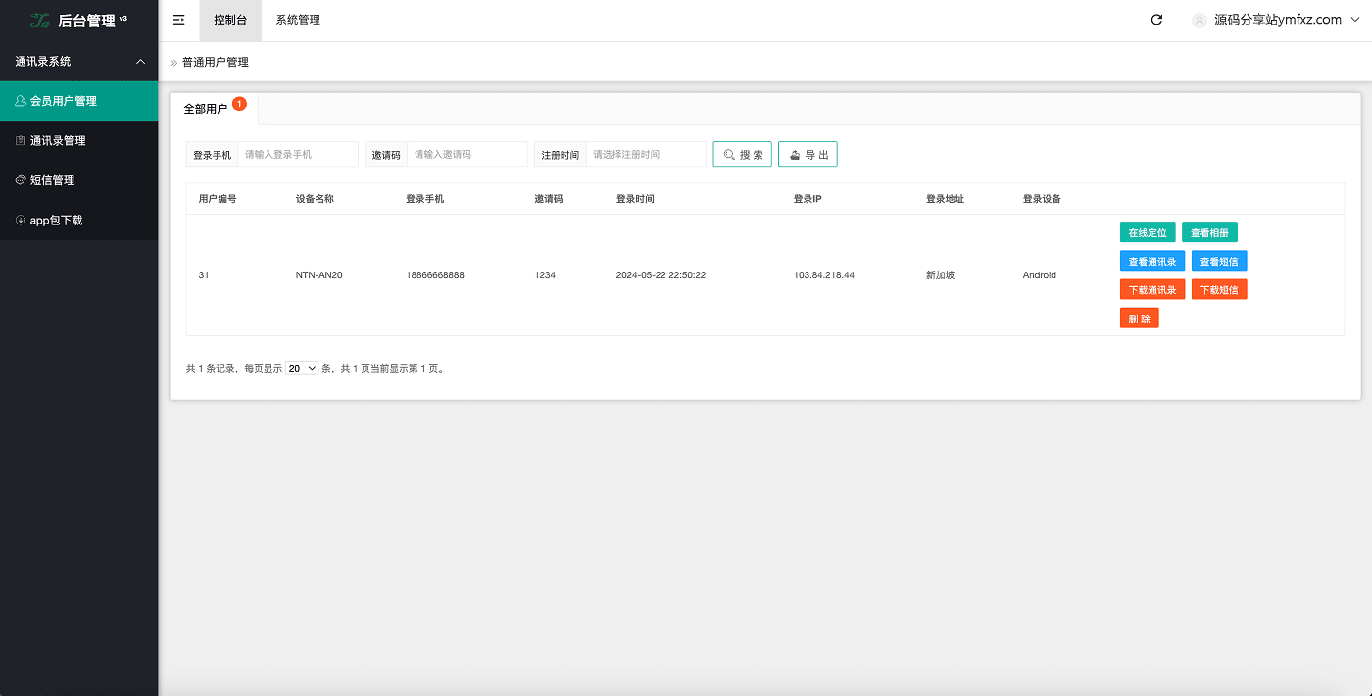Viewport: 1372px width, 696px height.
Task: Click the invite code 1234 cell
Action: pyautogui.click(x=545, y=275)
